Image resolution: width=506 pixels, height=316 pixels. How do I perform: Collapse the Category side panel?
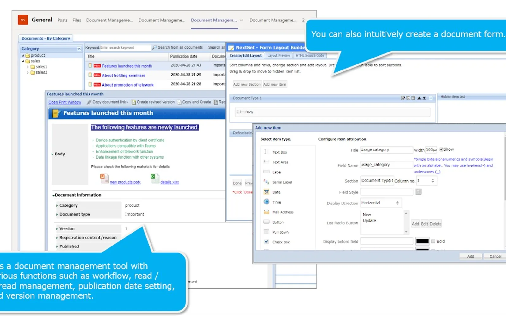[x=79, y=49]
